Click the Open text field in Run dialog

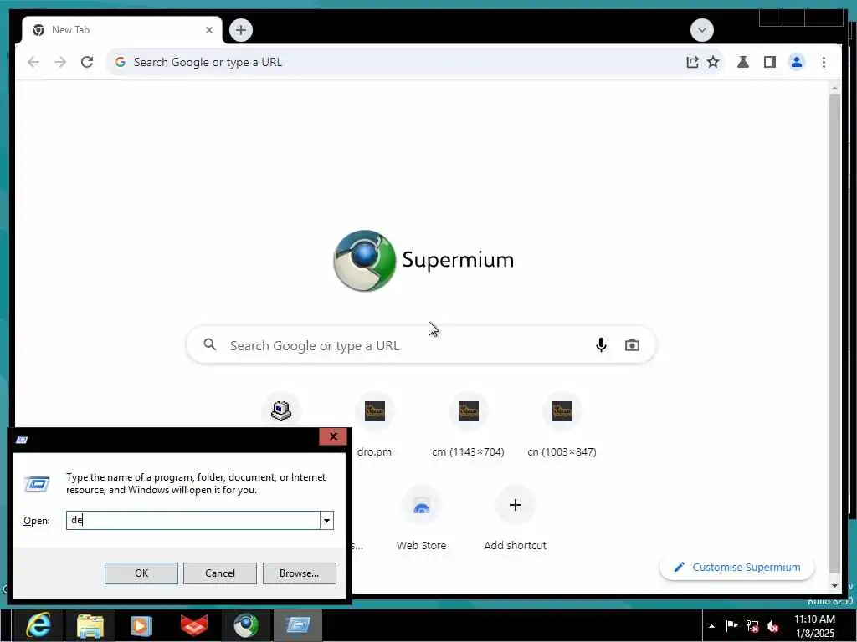193,520
